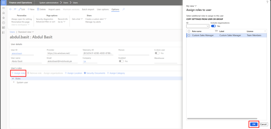Click Batch import
The image size is (271, 129).
[88, 9]
